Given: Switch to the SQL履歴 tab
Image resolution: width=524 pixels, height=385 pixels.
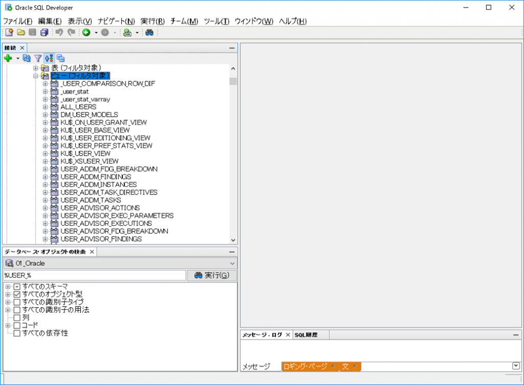Looking at the screenshot, I should tap(306, 335).
